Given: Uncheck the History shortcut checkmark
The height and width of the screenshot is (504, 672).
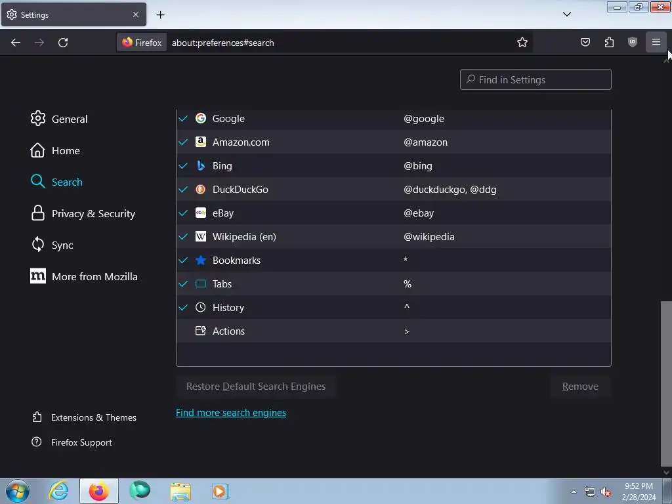Looking at the screenshot, I should [x=184, y=307].
